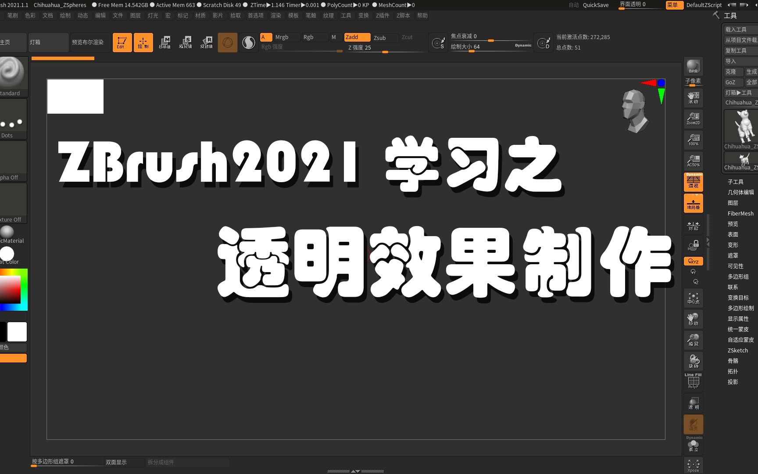Select the Zoom 3D (缩放) view tool
Viewport: 758px width, 474px height.
click(x=693, y=340)
